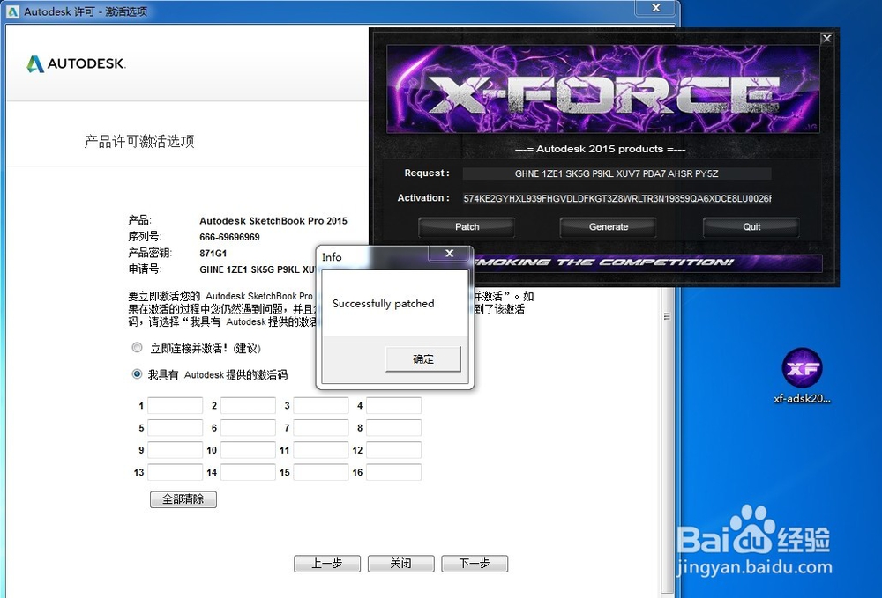Click activation code box 15

(x=321, y=472)
